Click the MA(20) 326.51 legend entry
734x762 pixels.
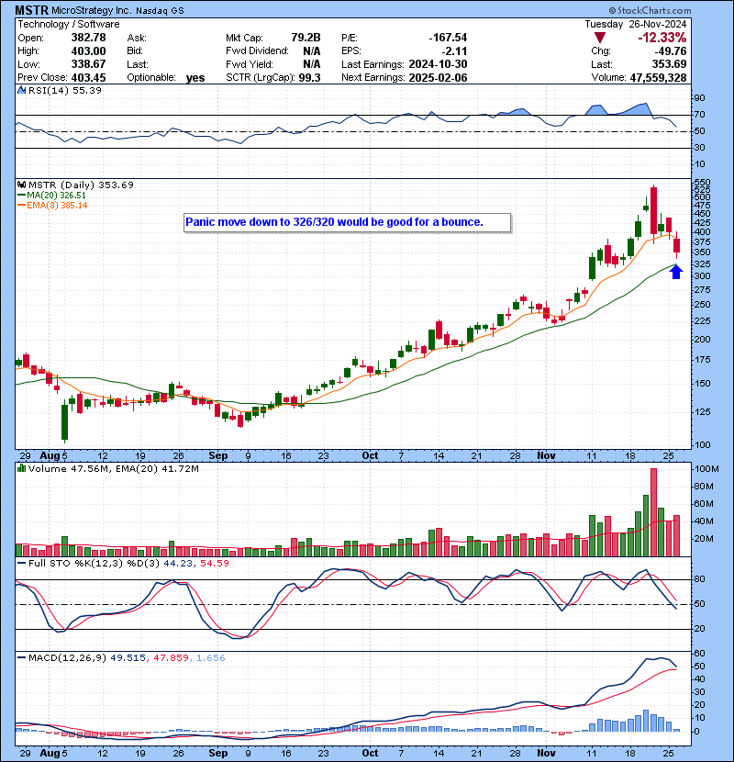(x=51, y=195)
